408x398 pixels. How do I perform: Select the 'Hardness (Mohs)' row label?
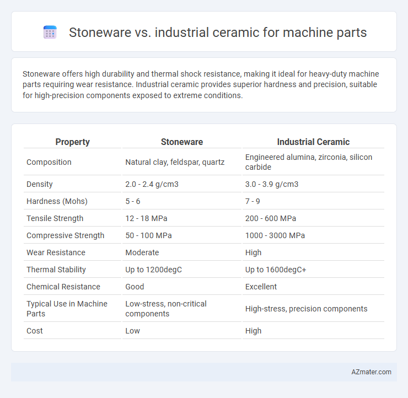57,201
